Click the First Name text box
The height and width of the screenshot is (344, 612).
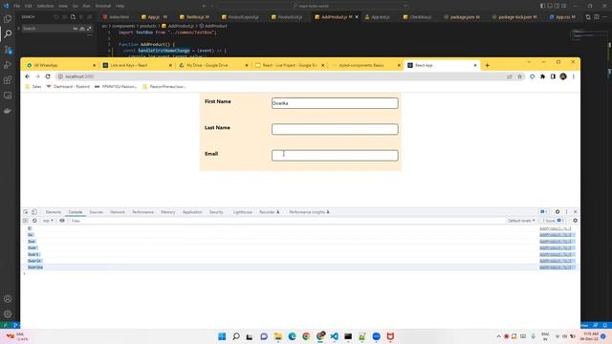click(x=335, y=103)
